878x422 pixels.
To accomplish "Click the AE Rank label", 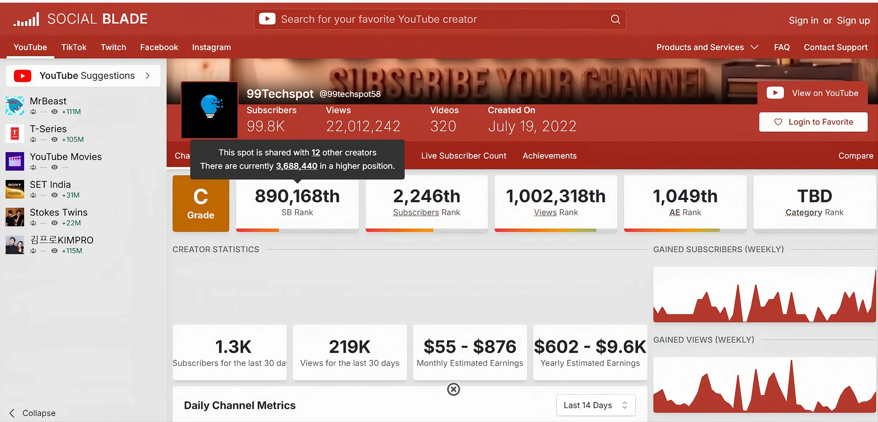I will tap(685, 213).
